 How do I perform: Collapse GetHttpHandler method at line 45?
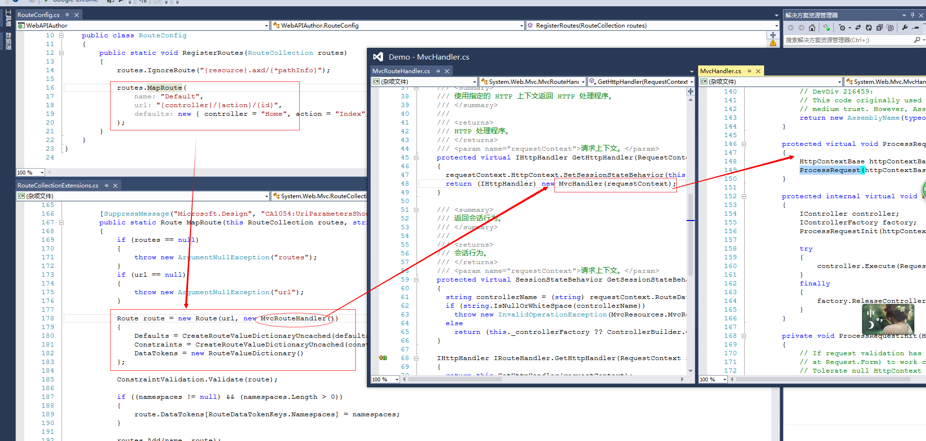click(x=416, y=157)
